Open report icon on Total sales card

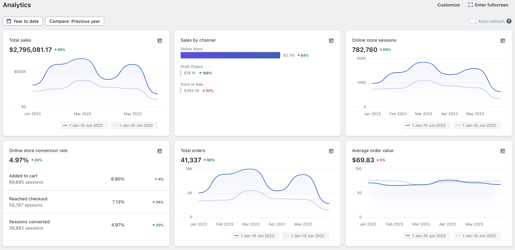160,41
